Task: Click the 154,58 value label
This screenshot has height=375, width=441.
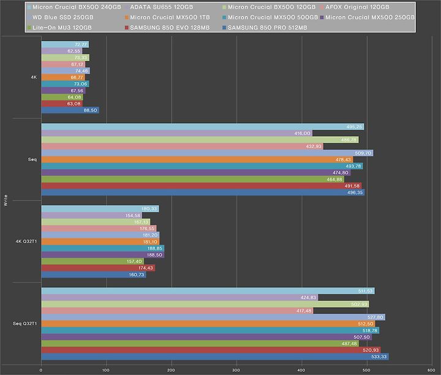Action: point(133,216)
